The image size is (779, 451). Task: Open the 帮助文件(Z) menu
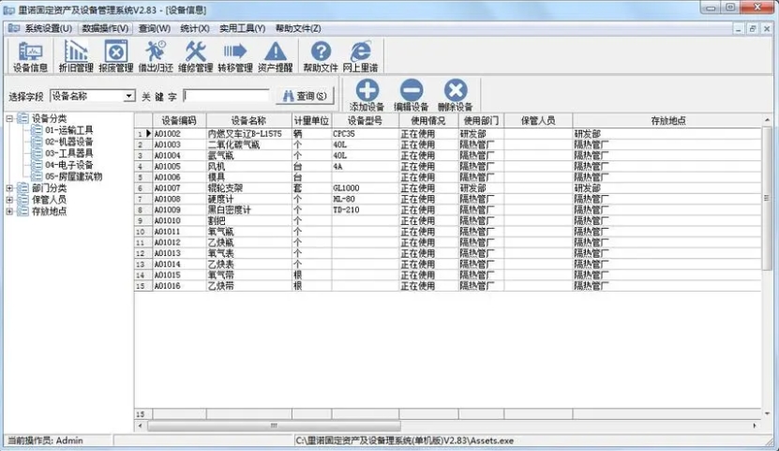click(x=298, y=28)
